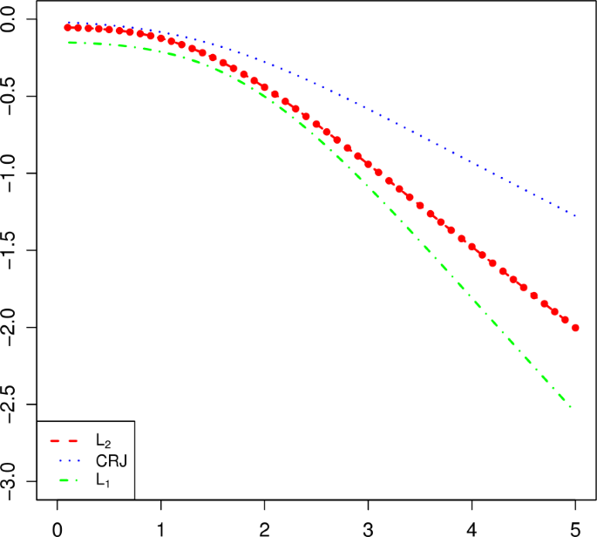Pick the red data point at x=3
Screen dimensions: 597x537
click(368, 164)
